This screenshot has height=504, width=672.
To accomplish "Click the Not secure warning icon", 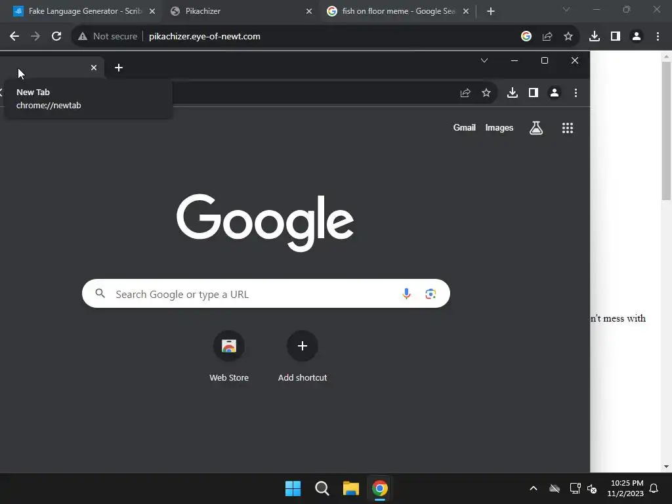I will [83, 37].
